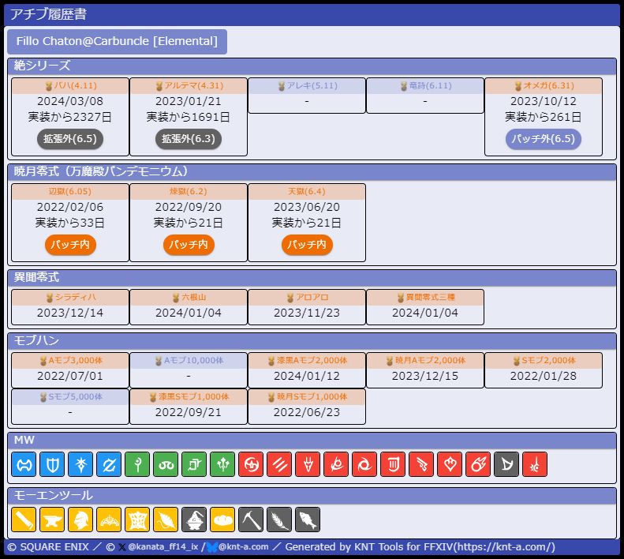Click the grey Alchemist alembic icon
This screenshot has height=559, width=624.
coord(194,520)
